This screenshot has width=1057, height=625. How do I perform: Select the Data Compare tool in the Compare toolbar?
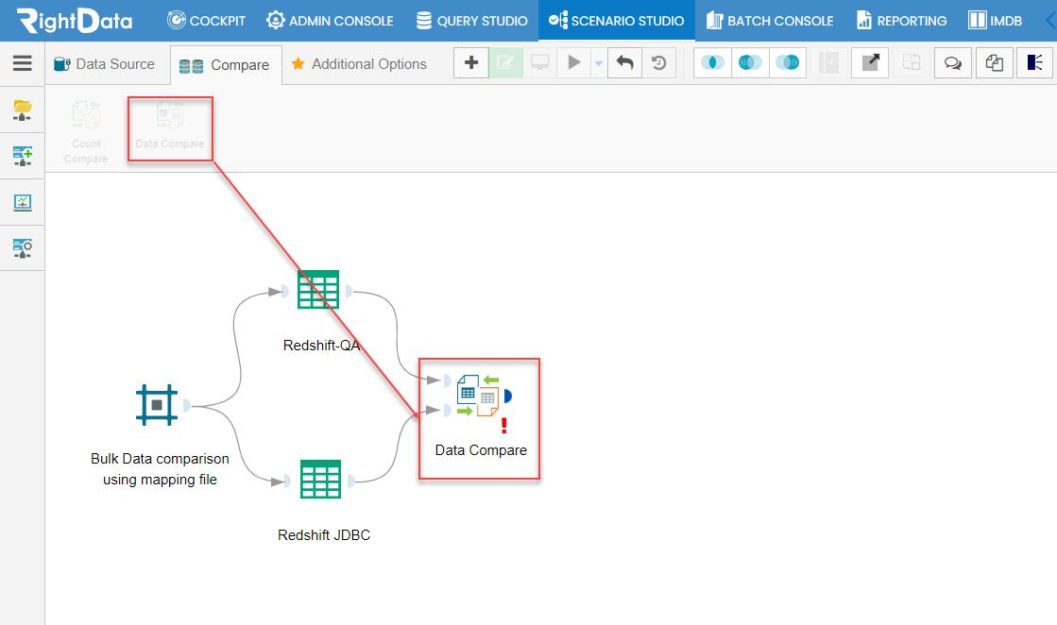[170, 127]
